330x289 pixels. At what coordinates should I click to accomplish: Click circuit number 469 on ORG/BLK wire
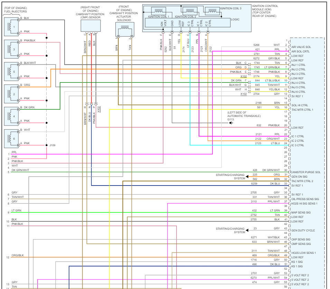[254, 256]
